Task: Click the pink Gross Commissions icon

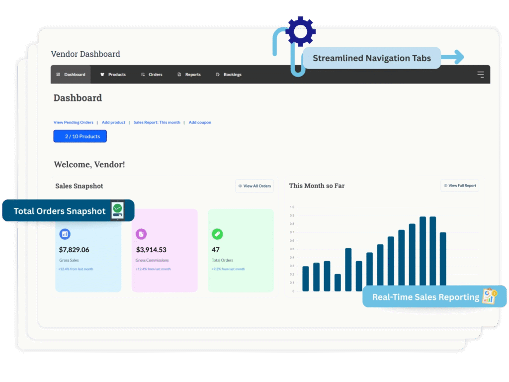Action: [x=142, y=234]
